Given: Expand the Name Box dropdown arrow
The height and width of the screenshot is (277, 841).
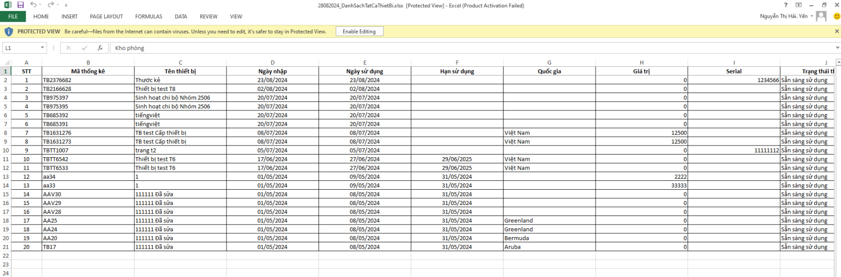Looking at the screenshot, I should click(x=42, y=48).
